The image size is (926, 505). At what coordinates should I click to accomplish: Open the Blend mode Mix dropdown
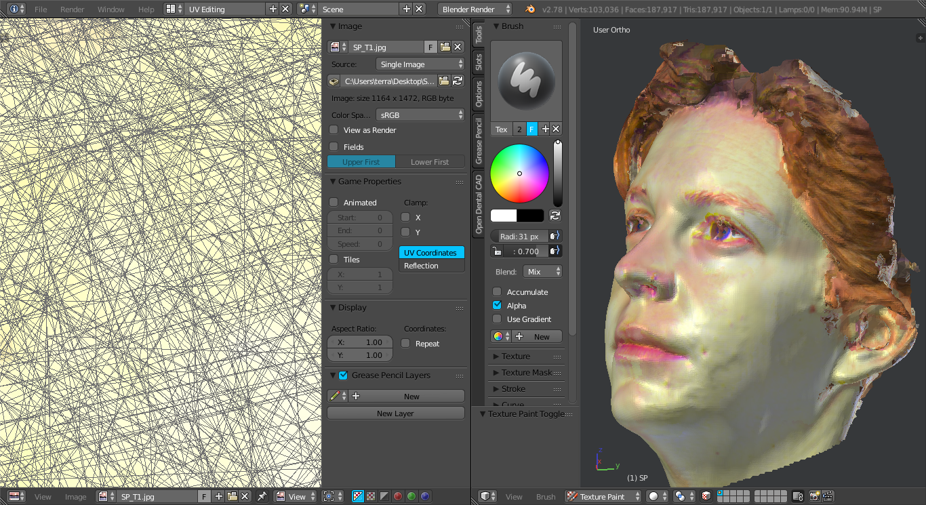click(543, 271)
